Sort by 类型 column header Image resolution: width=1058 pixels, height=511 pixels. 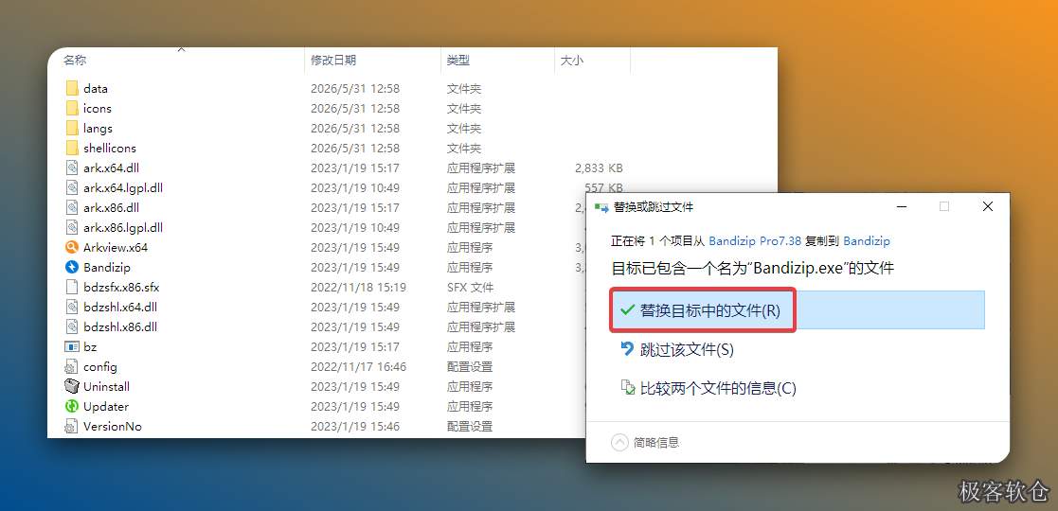458,60
